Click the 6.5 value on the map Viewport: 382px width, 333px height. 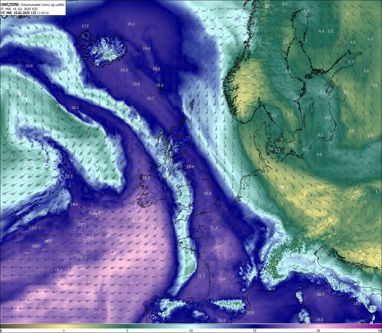click(328, 118)
